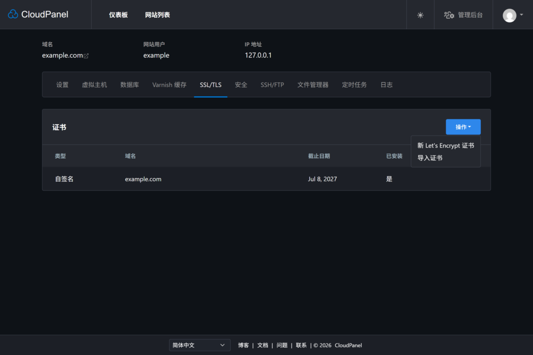The width and height of the screenshot is (533, 355).
Task: Switch to the 数据库 tab
Action: pos(130,85)
